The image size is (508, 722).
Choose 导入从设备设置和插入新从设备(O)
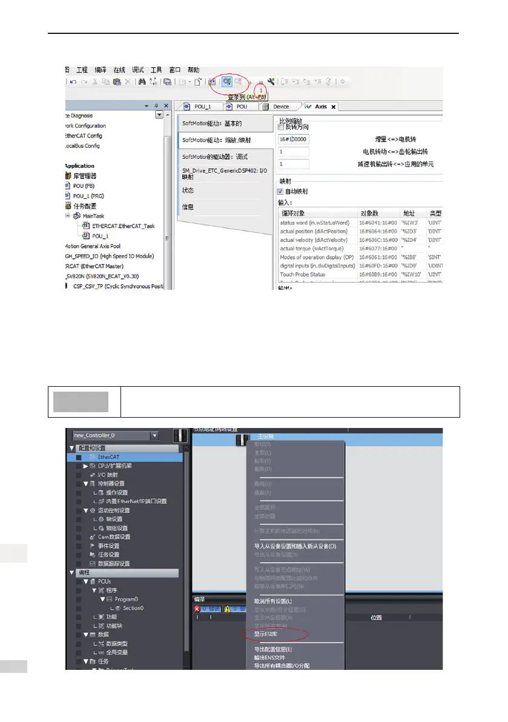point(295,546)
